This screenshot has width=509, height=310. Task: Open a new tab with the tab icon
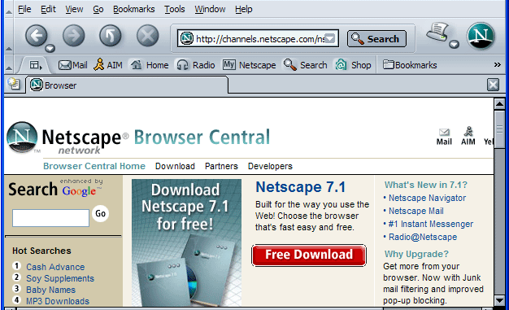14,85
